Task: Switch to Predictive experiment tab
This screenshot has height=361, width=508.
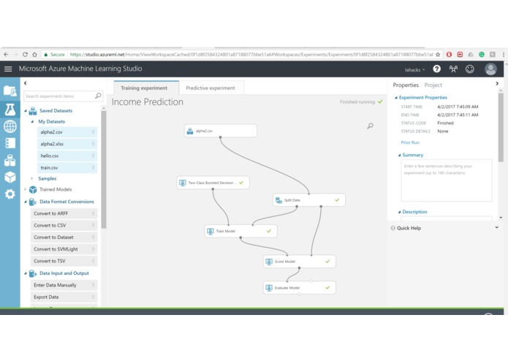Action: [211, 88]
